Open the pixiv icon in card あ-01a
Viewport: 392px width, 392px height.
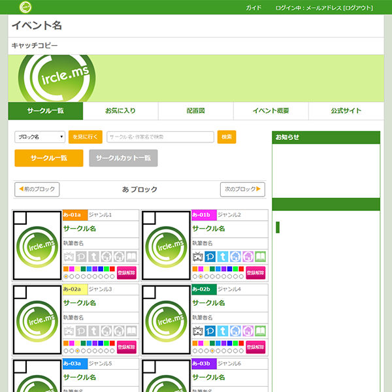[81, 257]
